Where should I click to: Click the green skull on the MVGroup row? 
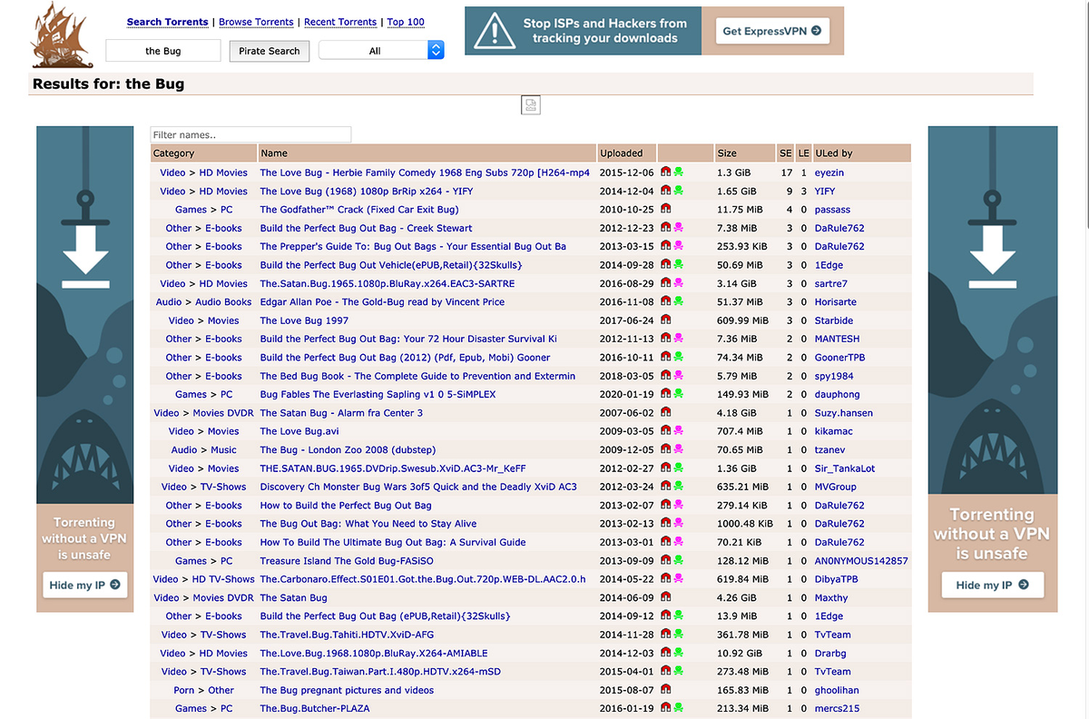(x=678, y=487)
